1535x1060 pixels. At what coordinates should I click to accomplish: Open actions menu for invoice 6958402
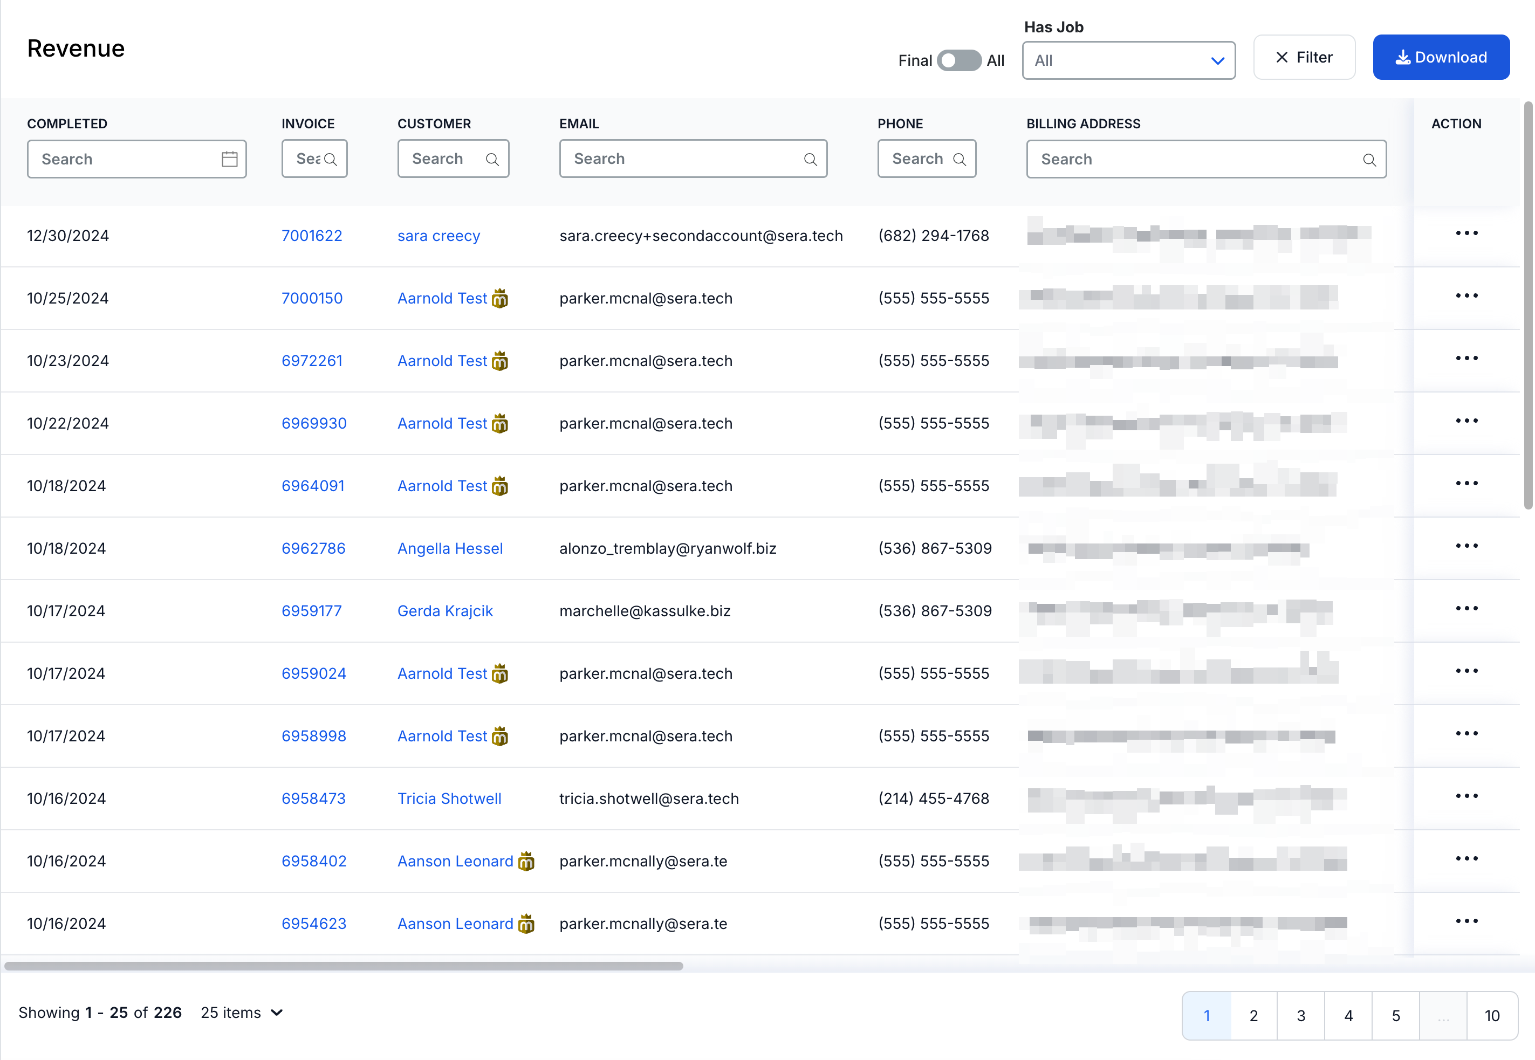1466,859
